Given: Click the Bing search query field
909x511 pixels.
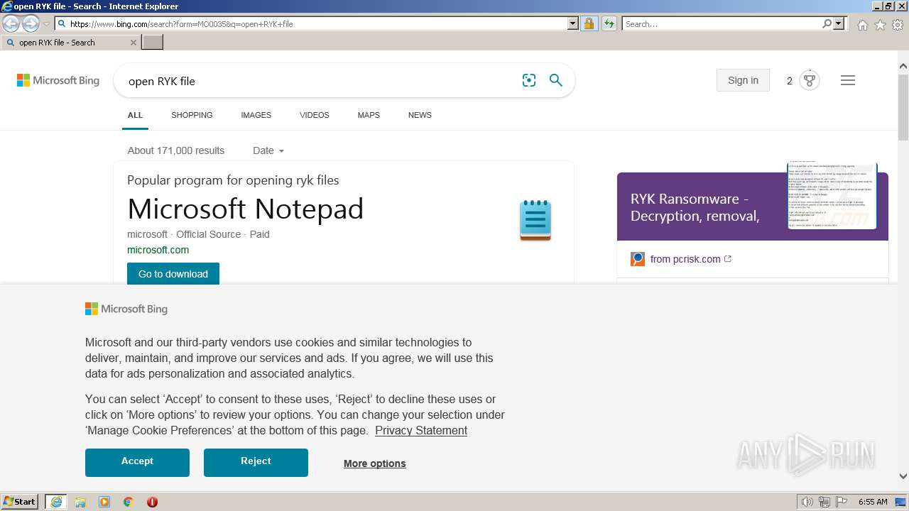Looking at the screenshot, I should 320,81.
